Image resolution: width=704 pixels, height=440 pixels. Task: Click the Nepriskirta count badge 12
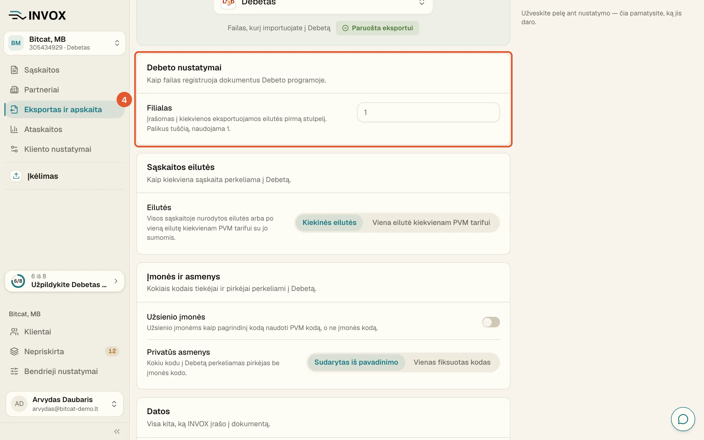coord(112,351)
